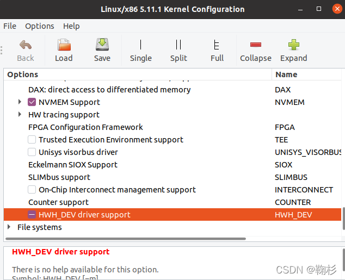The image size is (345, 280).
Task: Click the help pane vertical scrollbar
Action: pyautogui.click(x=344, y=260)
